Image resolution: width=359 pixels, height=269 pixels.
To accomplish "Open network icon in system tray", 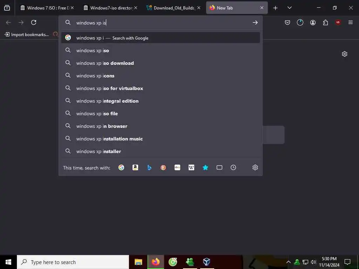I will [x=305, y=262].
